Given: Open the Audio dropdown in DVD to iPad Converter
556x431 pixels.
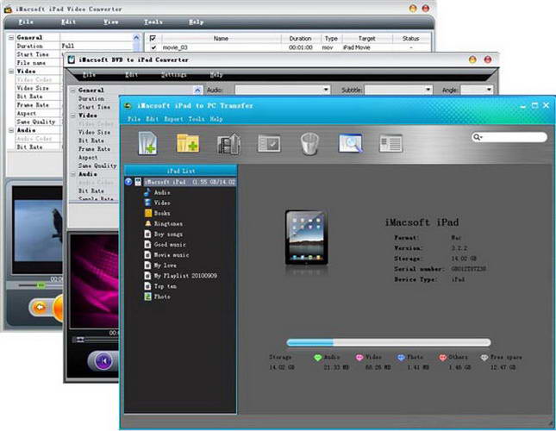Looking at the screenshot, I should pyautogui.click(x=283, y=90).
